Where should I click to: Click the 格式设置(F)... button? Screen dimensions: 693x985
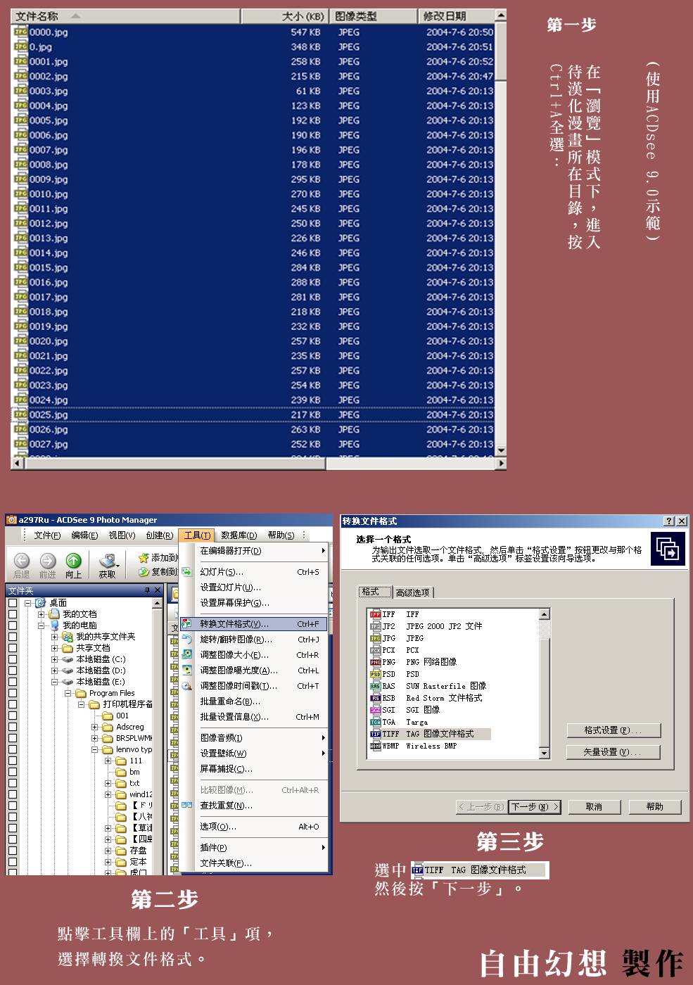[613, 730]
